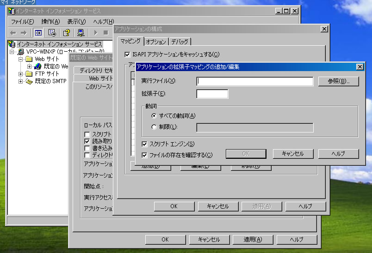Select the 制限 radio button

pyautogui.click(x=155, y=127)
